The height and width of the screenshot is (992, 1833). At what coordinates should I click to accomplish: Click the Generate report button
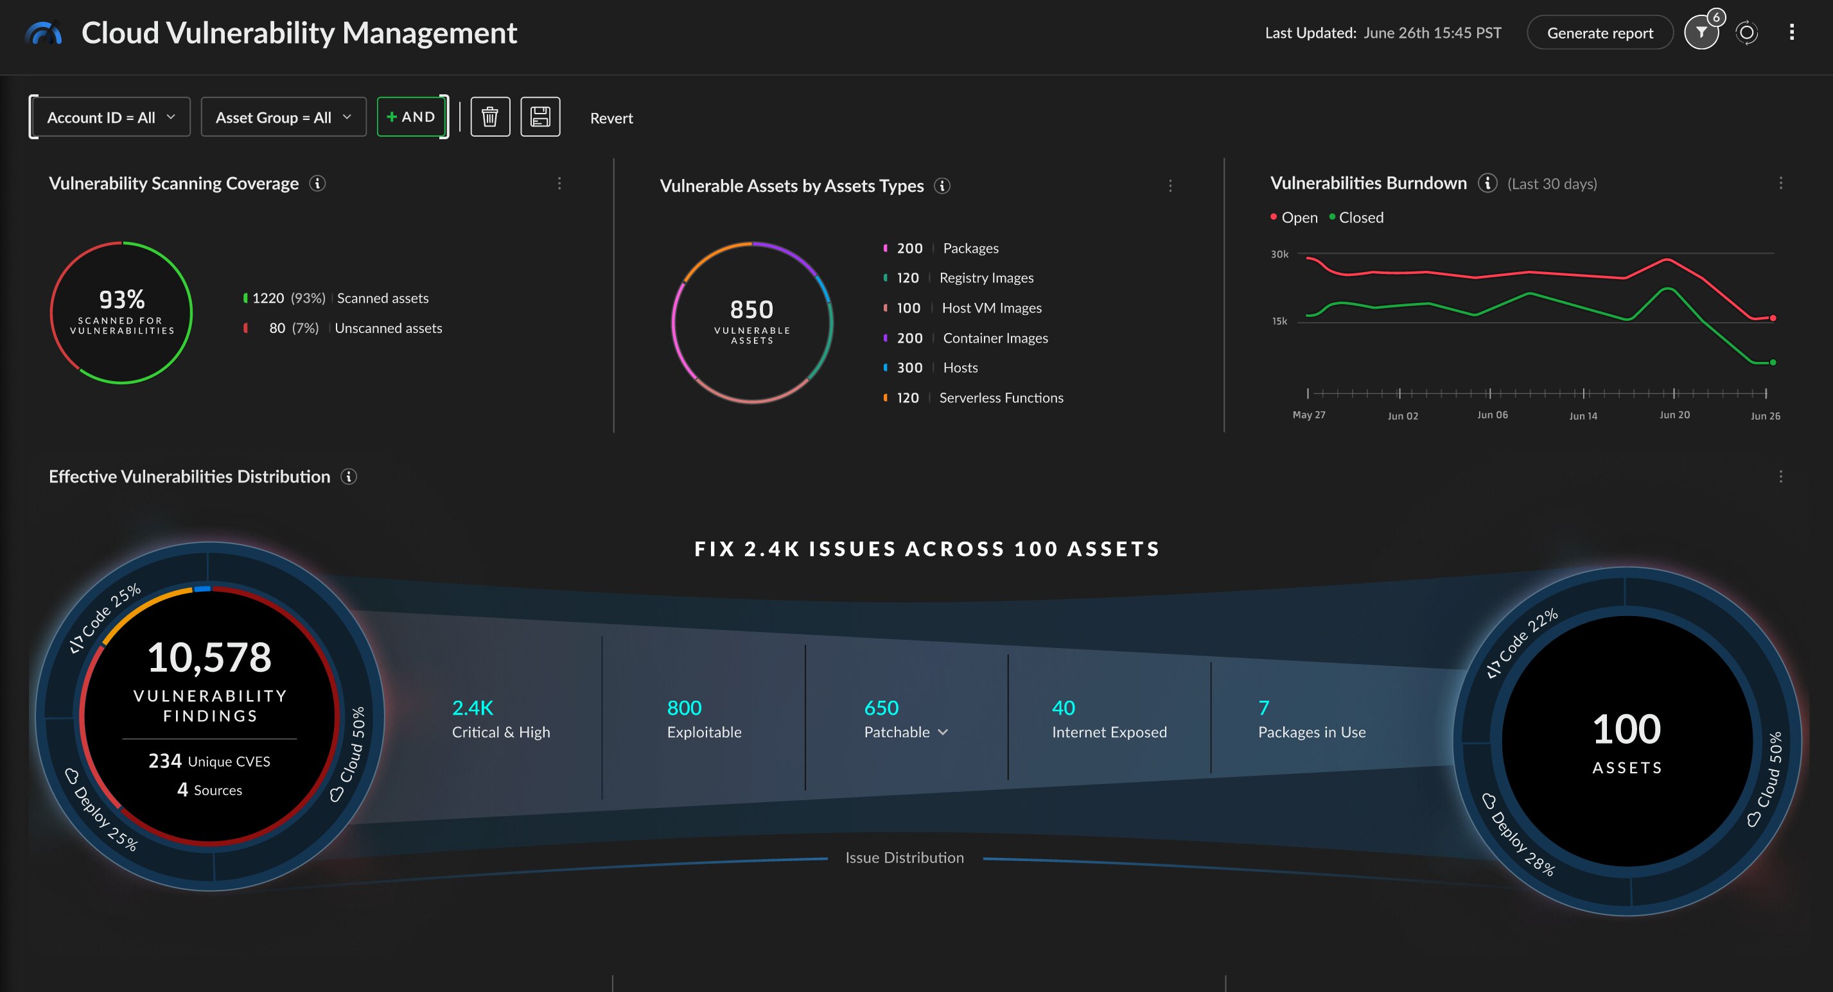(x=1600, y=32)
